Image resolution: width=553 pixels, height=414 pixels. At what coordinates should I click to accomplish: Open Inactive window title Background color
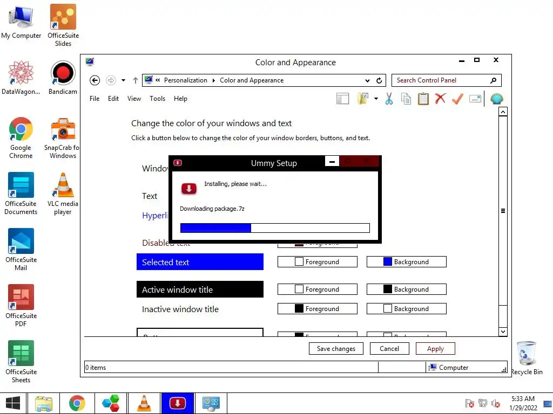[406, 308]
